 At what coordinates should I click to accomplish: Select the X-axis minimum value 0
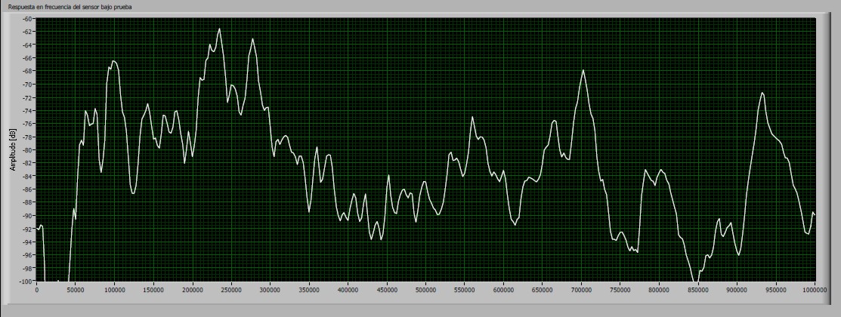[36, 290]
